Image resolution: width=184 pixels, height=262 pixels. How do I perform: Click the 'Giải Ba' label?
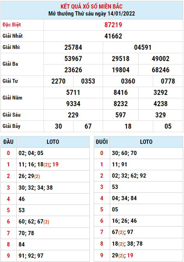(x=10, y=64)
